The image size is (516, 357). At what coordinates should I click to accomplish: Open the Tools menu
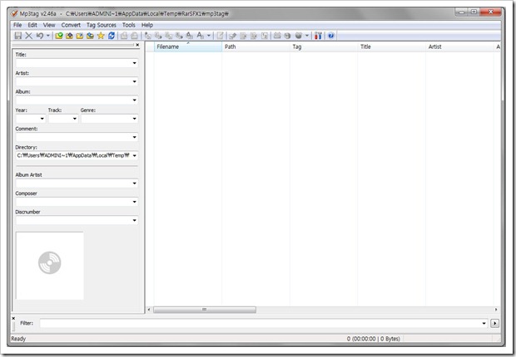tap(129, 25)
